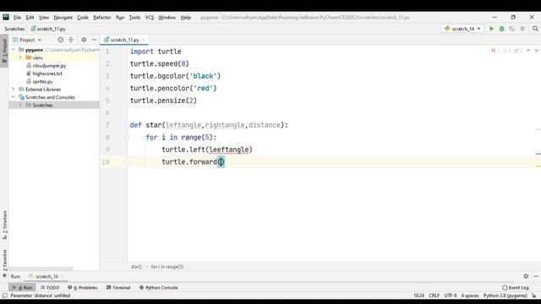Click the 10:24 line column indicator
The width and height of the screenshot is (541, 304).
[419, 296]
